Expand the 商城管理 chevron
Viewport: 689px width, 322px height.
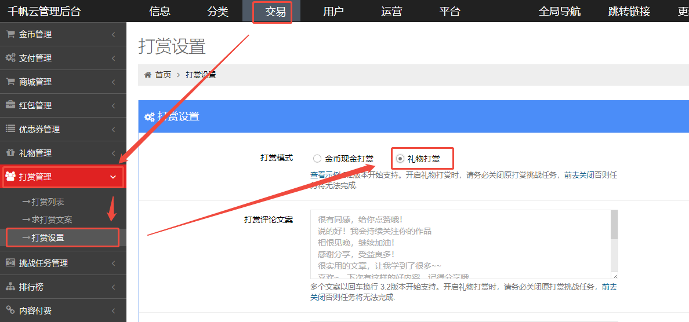(x=113, y=82)
